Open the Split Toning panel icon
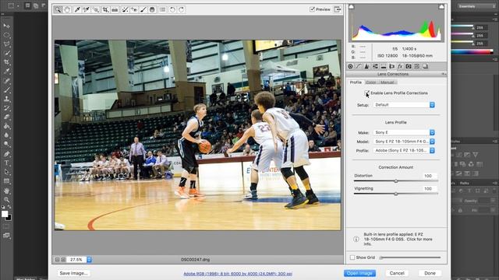The image size is (499, 280). point(384,66)
